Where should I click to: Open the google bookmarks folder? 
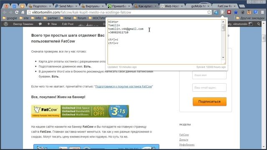click(x=10, y=18)
